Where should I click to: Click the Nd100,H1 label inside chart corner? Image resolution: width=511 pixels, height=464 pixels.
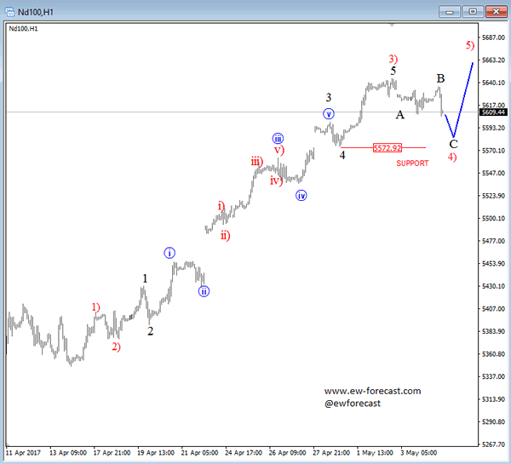click(x=23, y=29)
